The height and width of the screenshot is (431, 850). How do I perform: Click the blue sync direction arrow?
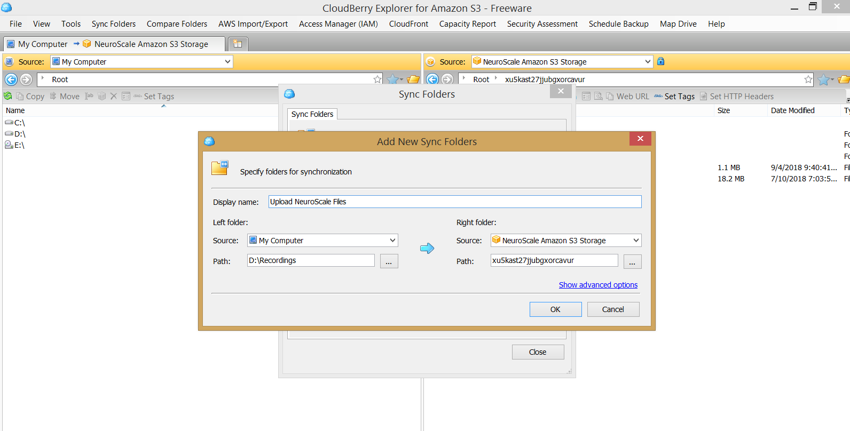(427, 248)
